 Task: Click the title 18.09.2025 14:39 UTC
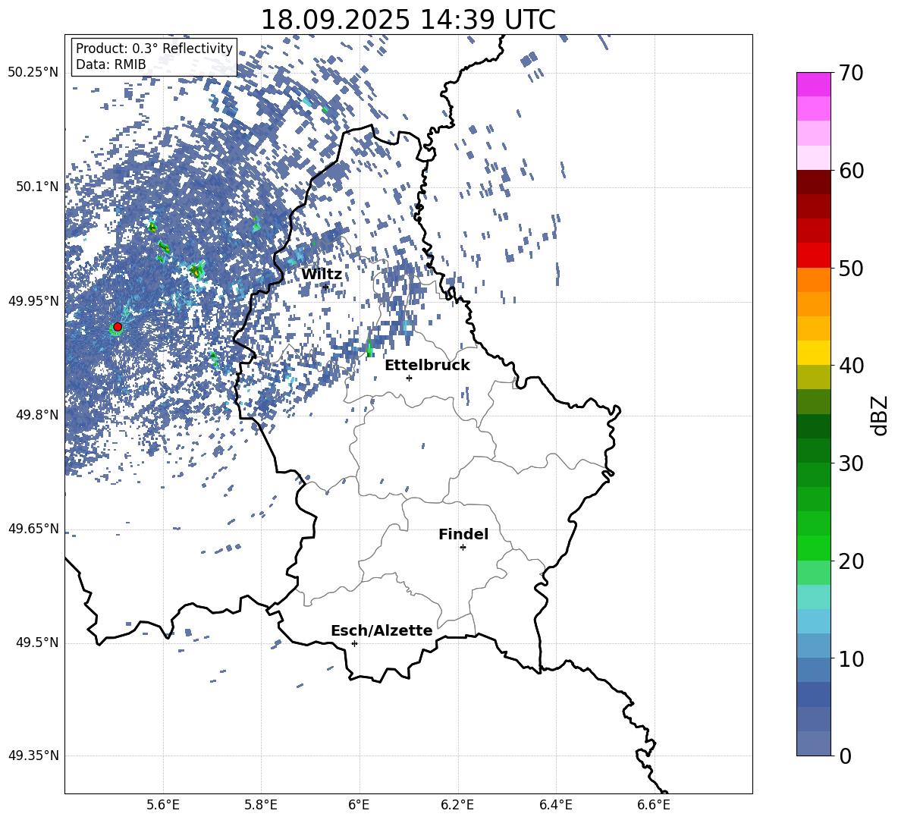(408, 20)
